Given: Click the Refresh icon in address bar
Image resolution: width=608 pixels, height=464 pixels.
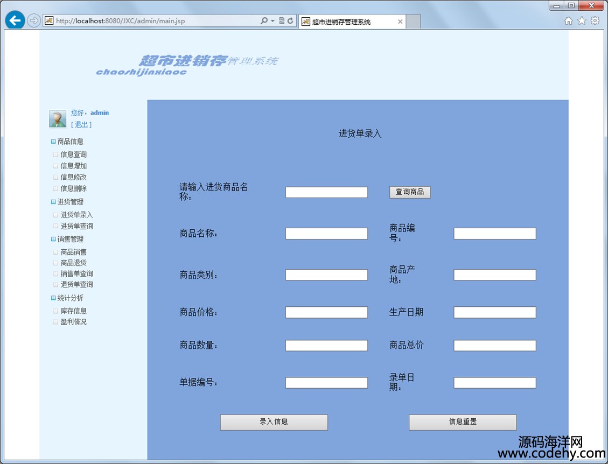Looking at the screenshot, I should coord(290,21).
